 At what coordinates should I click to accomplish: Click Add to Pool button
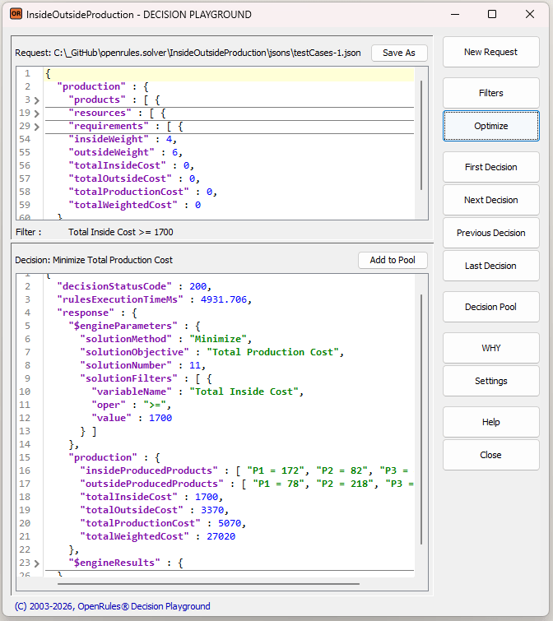tap(393, 260)
